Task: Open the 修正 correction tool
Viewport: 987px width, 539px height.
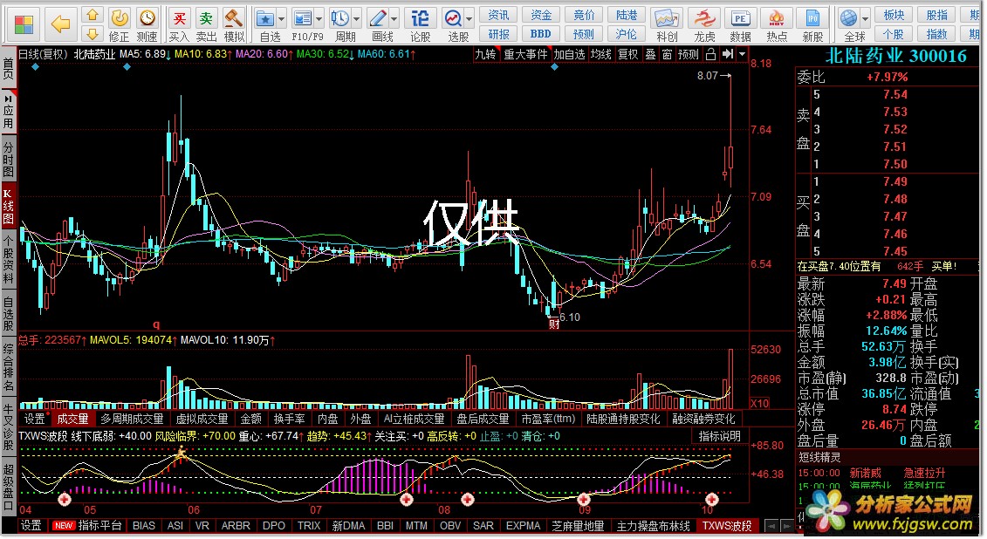Action: click(x=119, y=24)
